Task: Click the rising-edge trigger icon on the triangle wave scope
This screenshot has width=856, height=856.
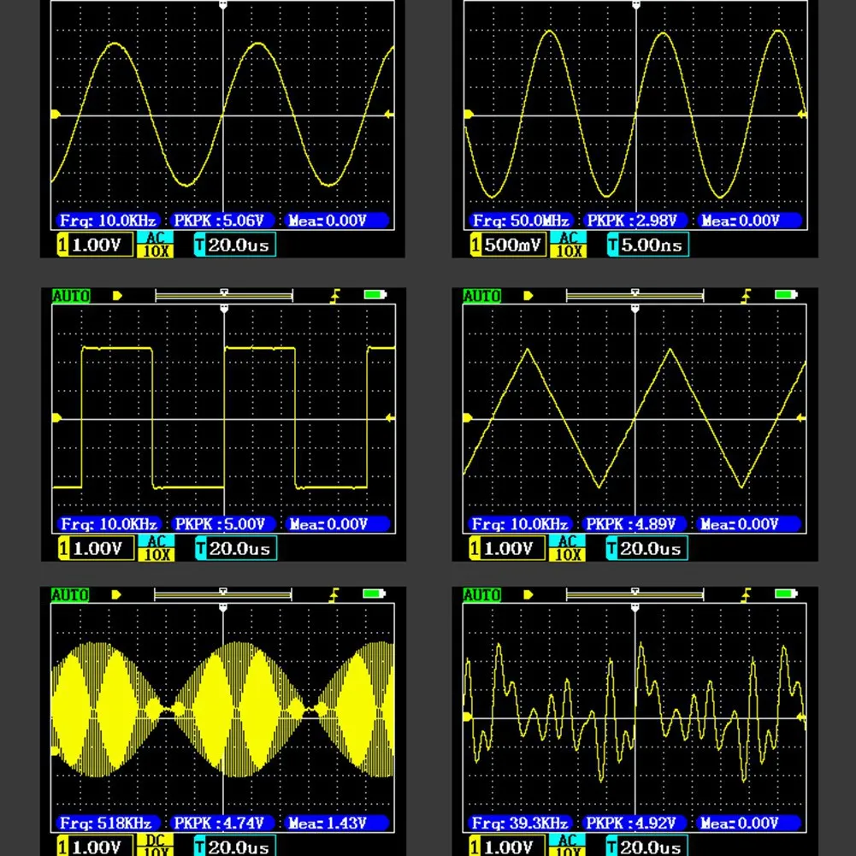Action: click(x=746, y=296)
